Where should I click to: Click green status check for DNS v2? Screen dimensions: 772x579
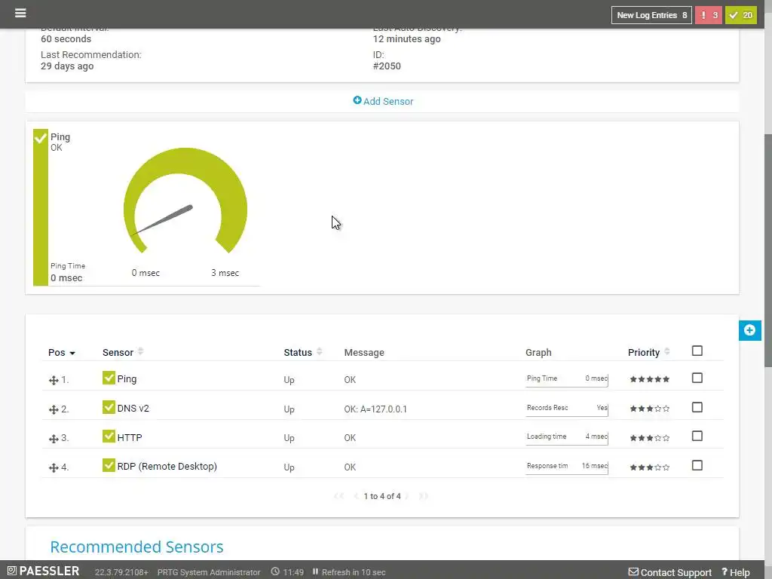[109, 407]
